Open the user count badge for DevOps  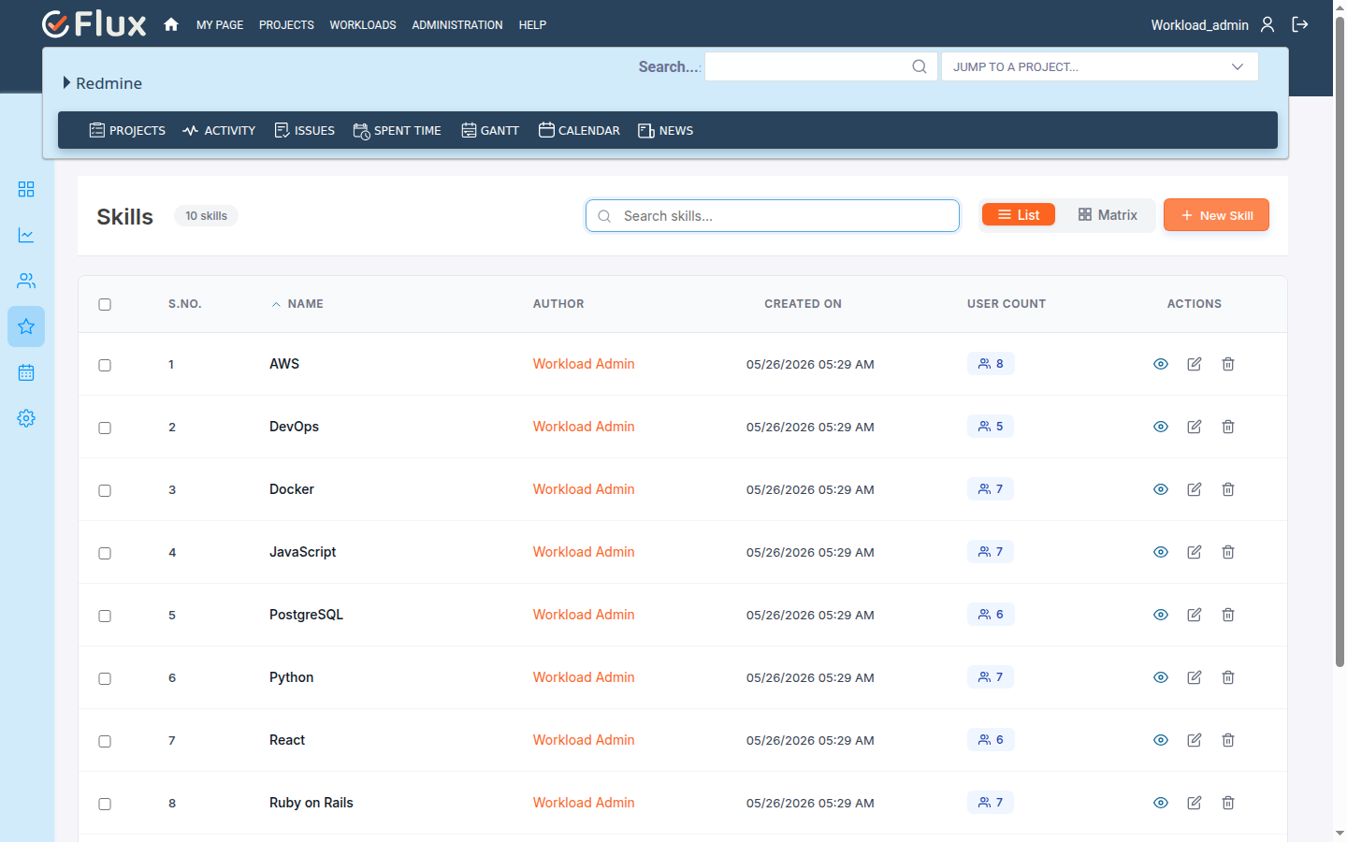tap(991, 427)
